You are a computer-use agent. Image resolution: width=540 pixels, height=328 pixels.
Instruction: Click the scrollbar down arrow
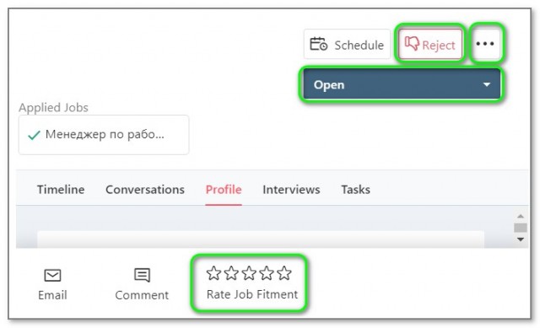coord(521,239)
